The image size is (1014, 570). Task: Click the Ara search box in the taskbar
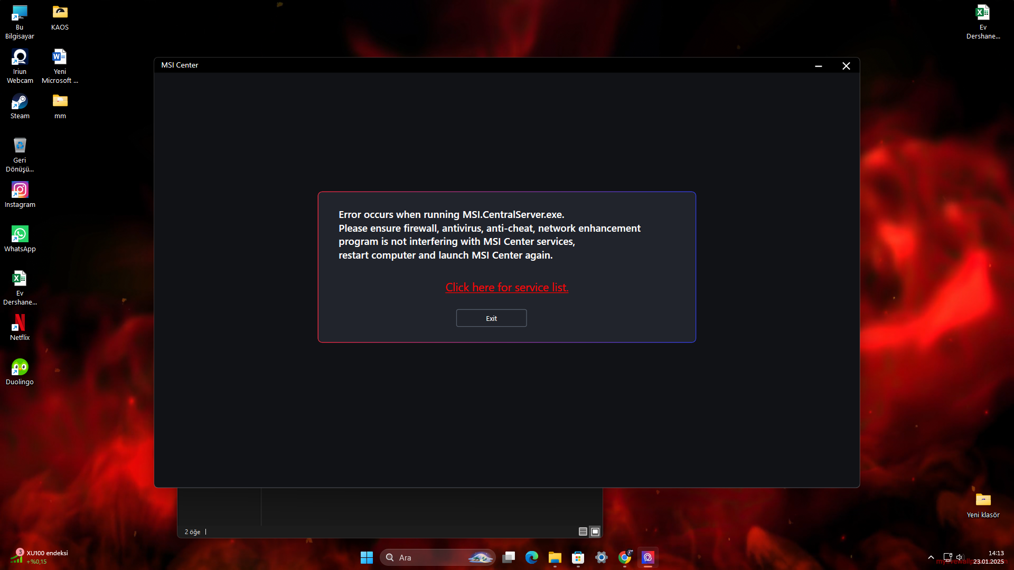click(x=437, y=557)
